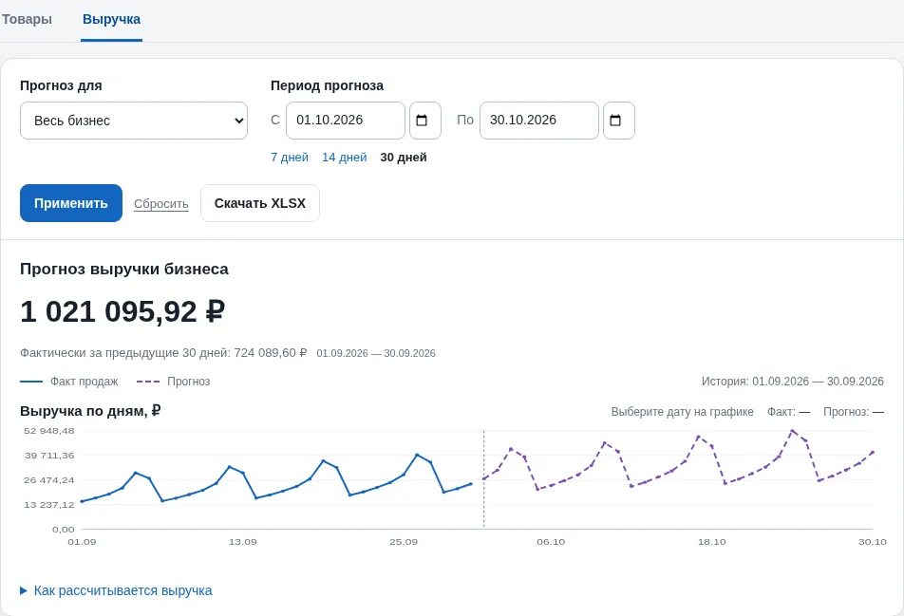The height and width of the screenshot is (616, 904).
Task: Select forecast total 1 021 095,92 ₽
Action: tap(122, 311)
